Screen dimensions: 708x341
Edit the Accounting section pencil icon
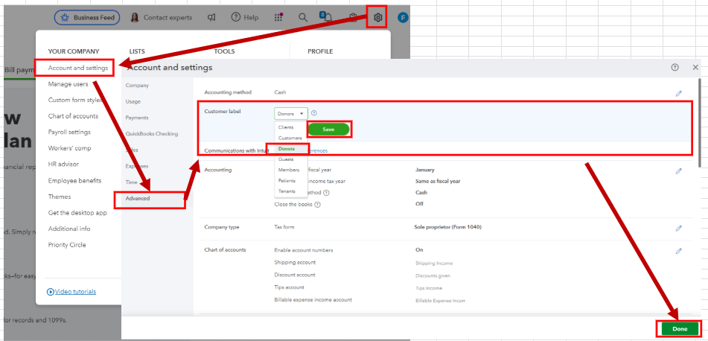click(679, 171)
